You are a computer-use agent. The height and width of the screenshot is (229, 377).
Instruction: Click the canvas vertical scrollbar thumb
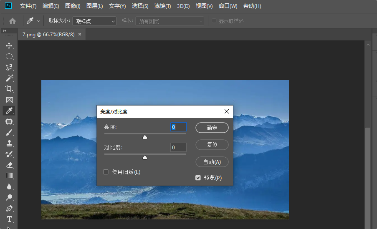[x=368, y=178]
